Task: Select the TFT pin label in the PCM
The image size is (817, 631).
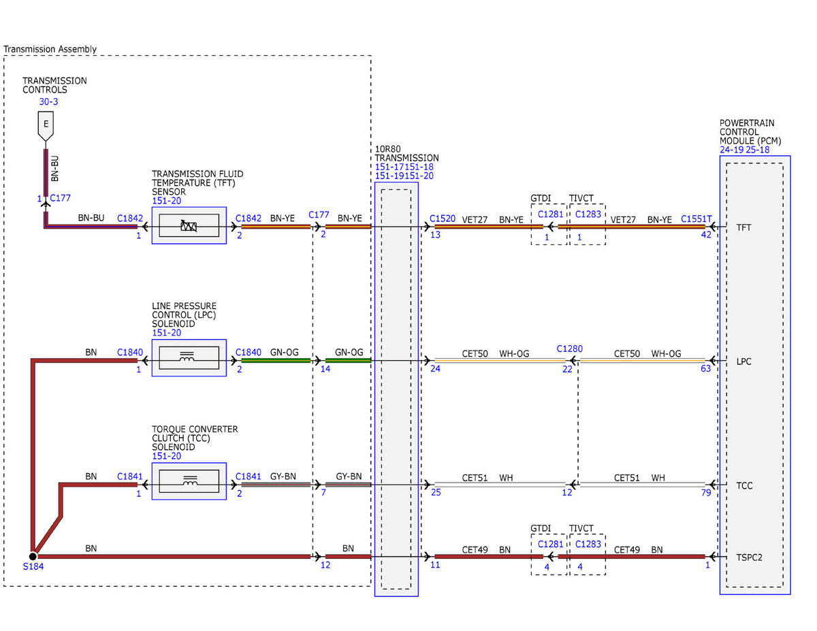Action: 744,227
